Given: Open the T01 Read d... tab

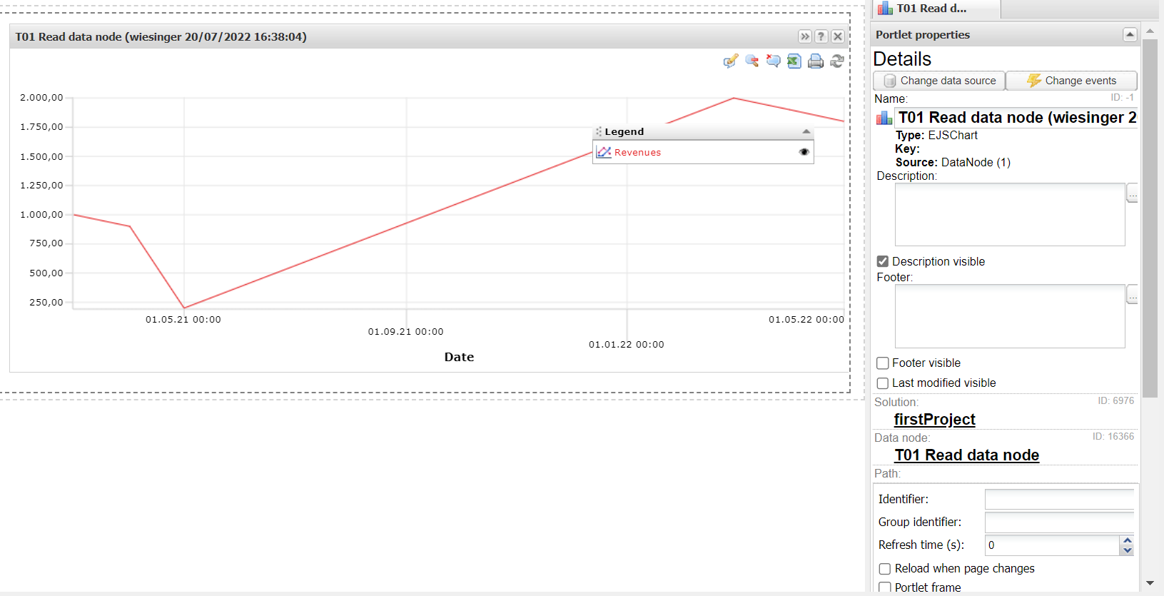Looking at the screenshot, I should (935, 9).
